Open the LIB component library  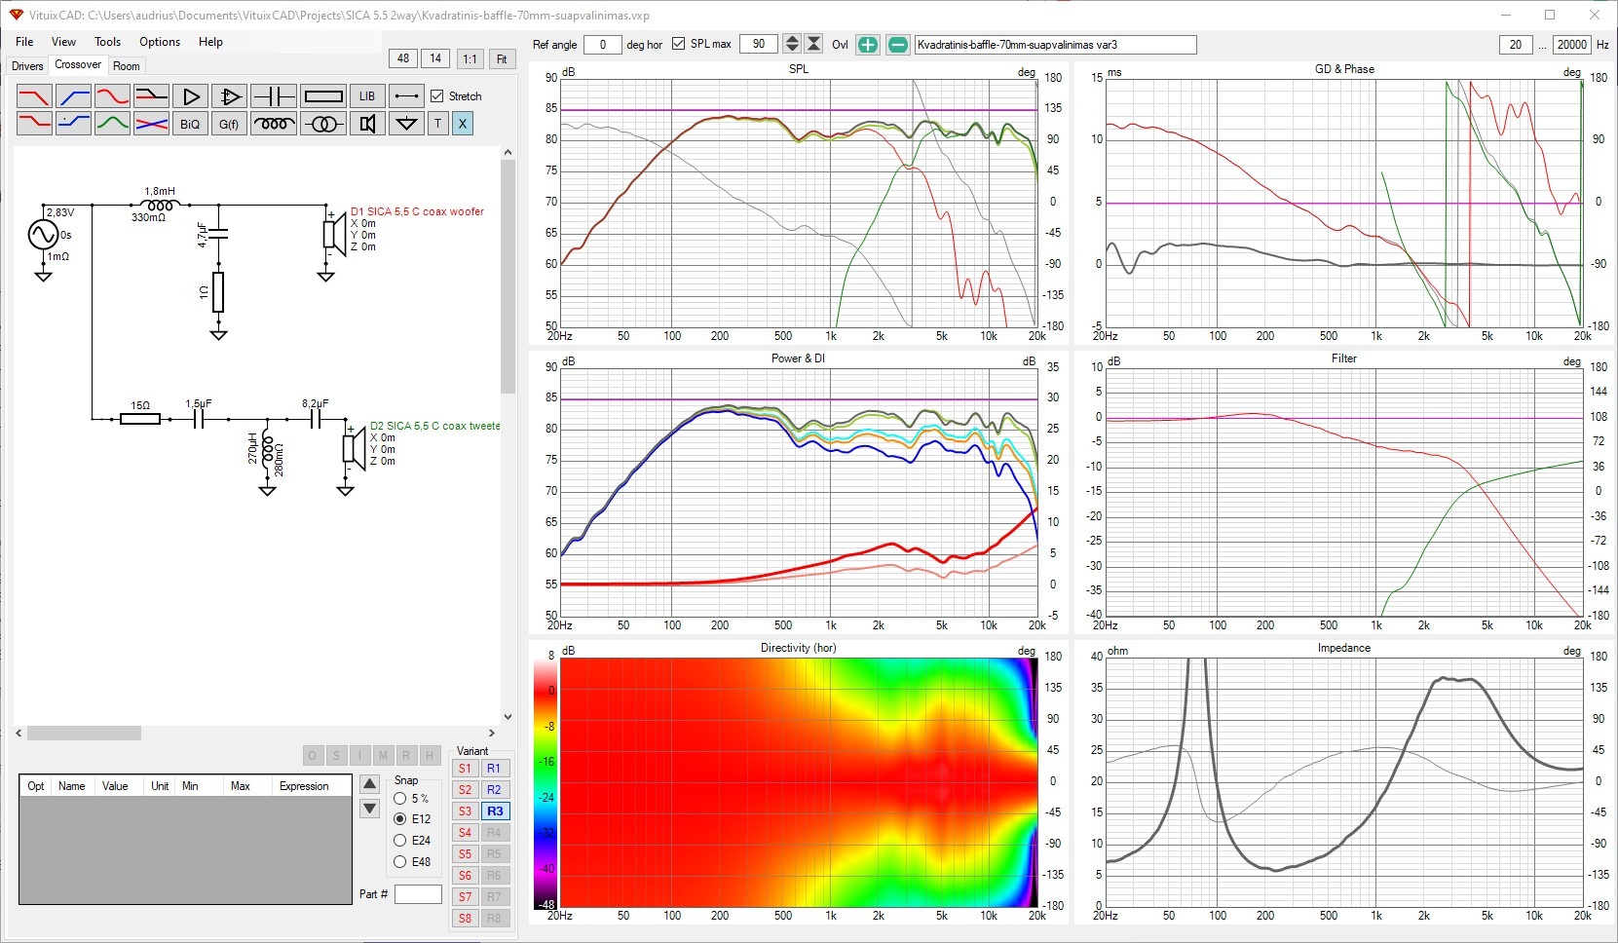[366, 96]
